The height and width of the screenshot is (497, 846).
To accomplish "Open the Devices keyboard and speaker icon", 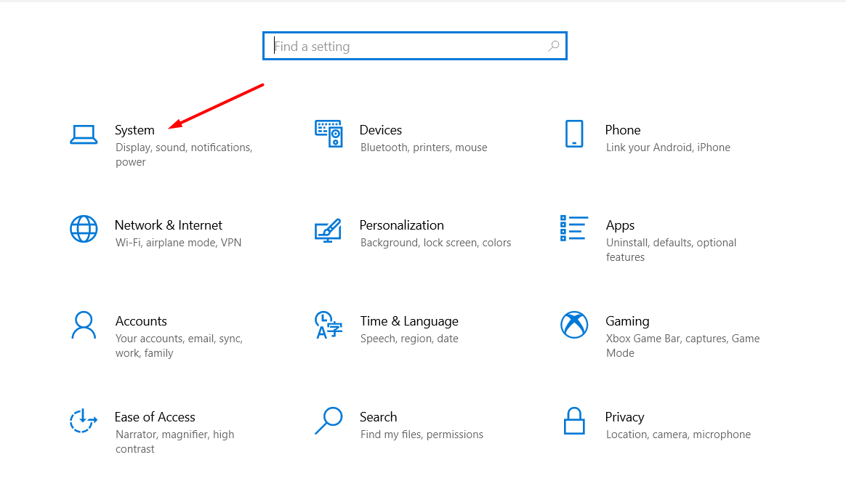I will click(x=329, y=133).
